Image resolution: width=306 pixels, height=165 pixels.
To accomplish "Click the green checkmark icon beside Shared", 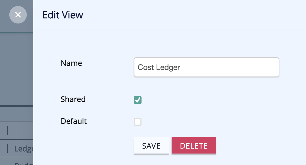I will (x=138, y=100).
